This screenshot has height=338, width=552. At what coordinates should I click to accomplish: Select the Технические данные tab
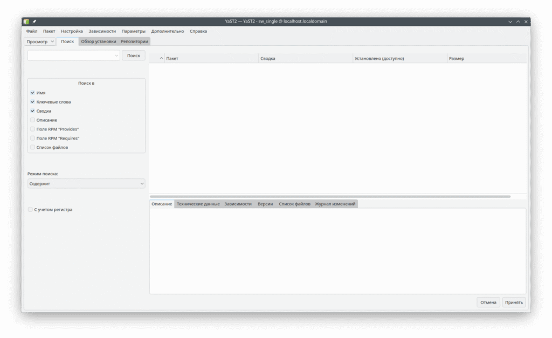pyautogui.click(x=198, y=204)
